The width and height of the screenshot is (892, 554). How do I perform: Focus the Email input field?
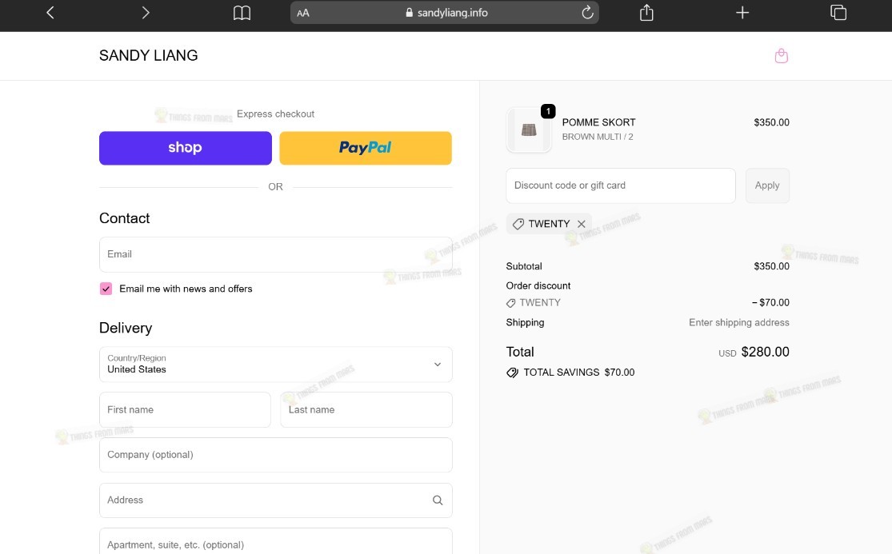point(276,254)
